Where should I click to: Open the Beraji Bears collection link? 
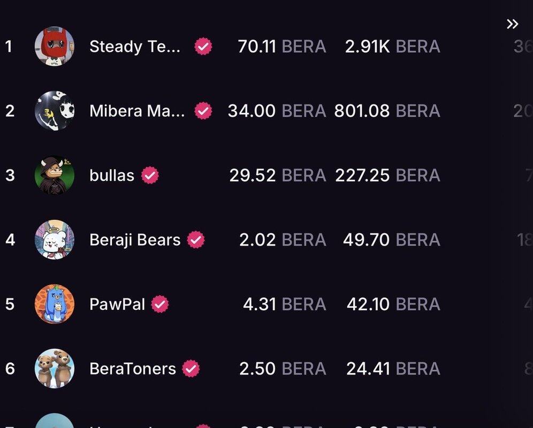135,240
